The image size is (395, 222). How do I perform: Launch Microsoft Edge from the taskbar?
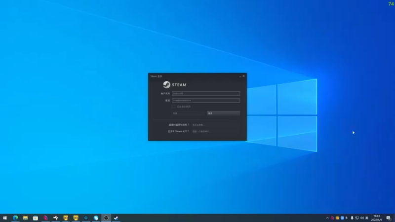coord(15,218)
